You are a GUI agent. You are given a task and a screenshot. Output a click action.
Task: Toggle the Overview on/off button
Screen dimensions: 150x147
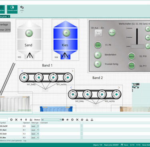point(12,9)
